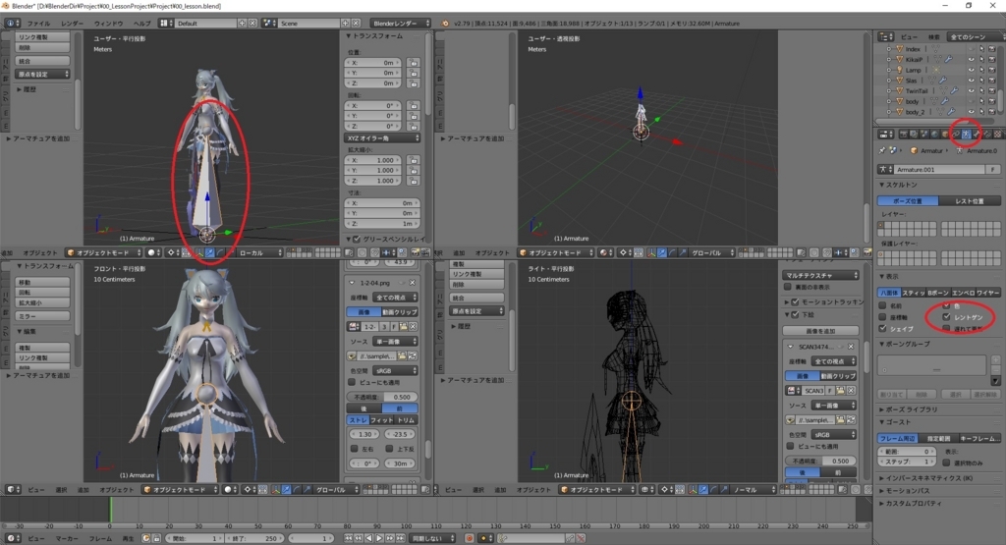
Task: Open オブジェクトモード dropdown in top-left viewport
Action: click(104, 252)
